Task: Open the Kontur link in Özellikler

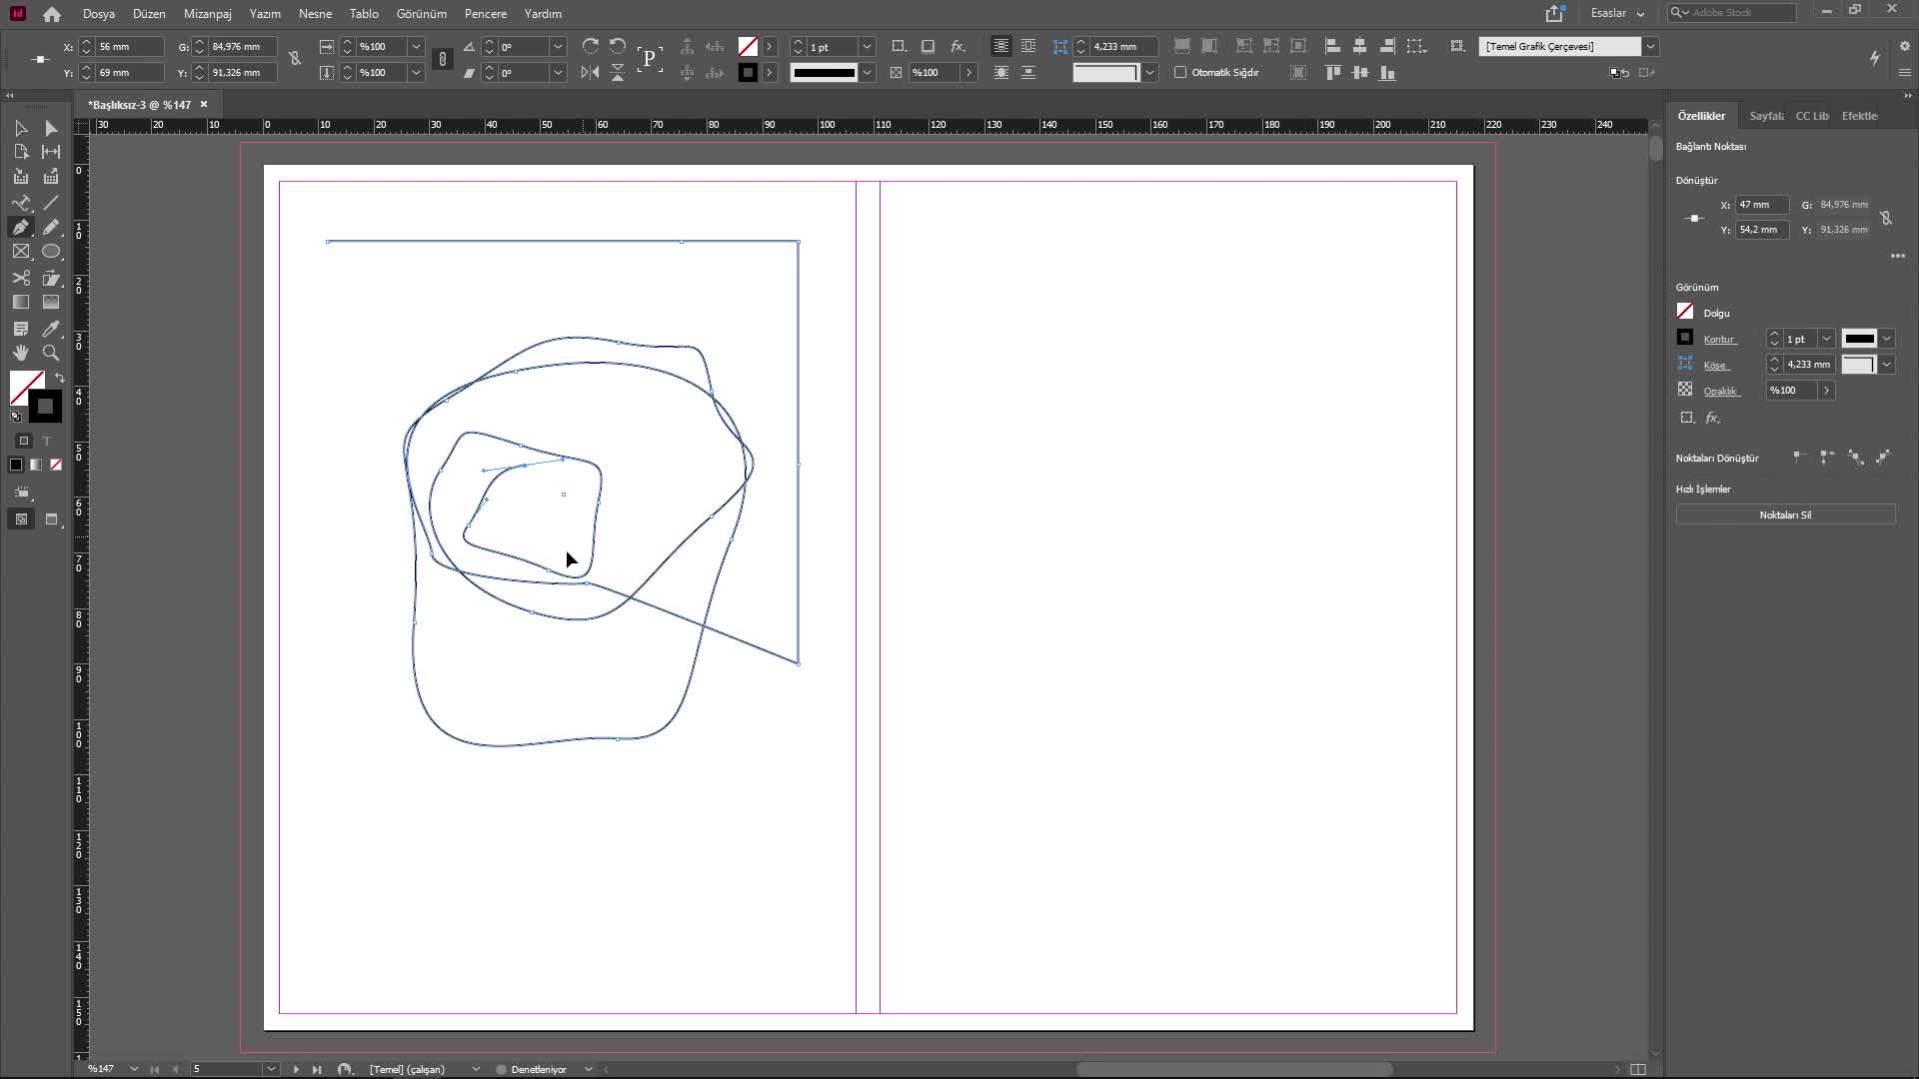Action: click(x=1719, y=340)
